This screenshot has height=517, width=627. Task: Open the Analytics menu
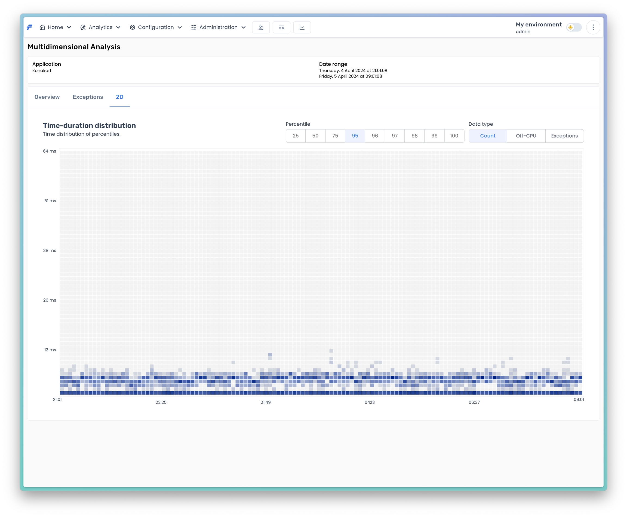click(100, 27)
